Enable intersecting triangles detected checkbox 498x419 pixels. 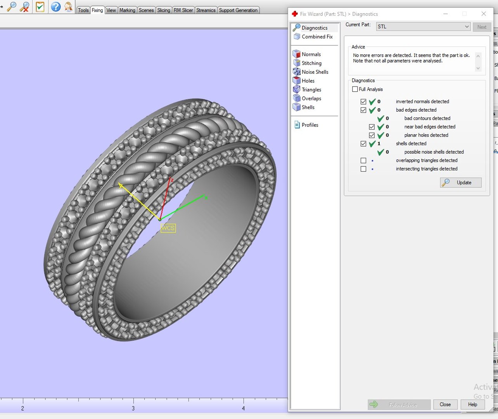click(x=363, y=169)
